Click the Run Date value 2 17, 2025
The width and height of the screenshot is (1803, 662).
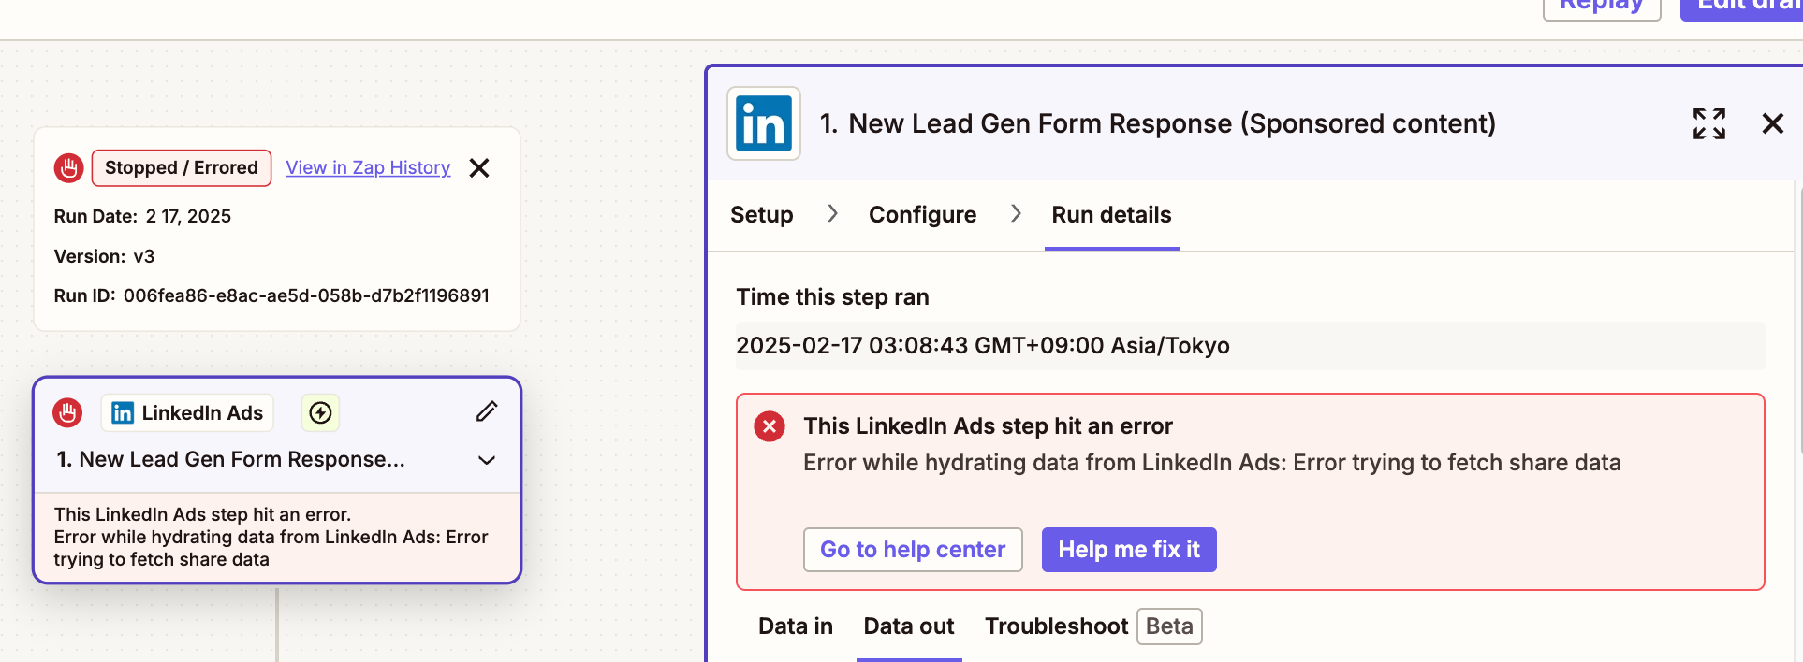188,216
